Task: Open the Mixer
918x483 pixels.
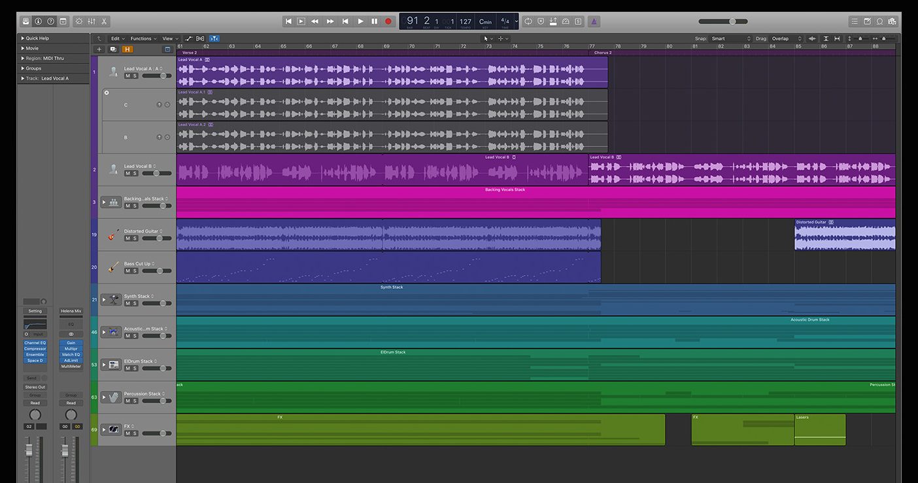Action: (x=90, y=20)
